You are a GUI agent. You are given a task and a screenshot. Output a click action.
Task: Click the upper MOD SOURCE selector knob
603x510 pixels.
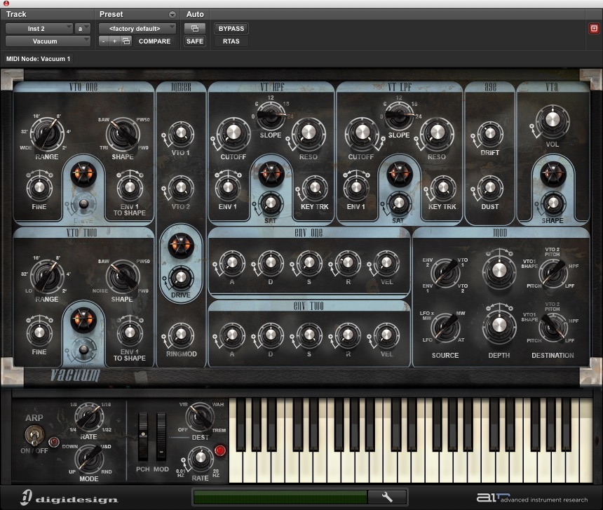coord(446,273)
